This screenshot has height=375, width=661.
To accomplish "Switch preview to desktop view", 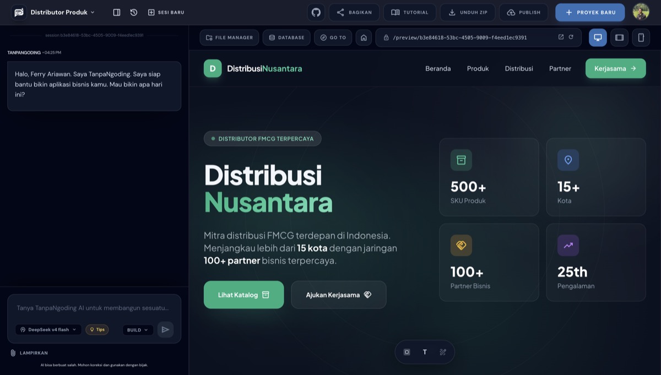I will pos(598,37).
